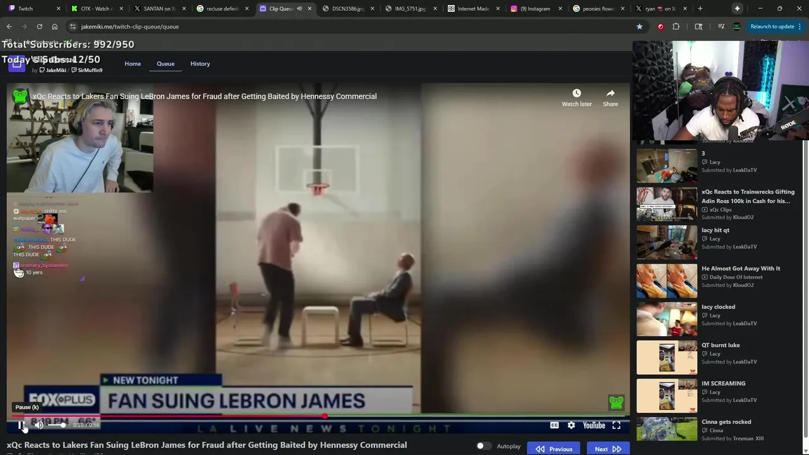Select 'He Almost Got Away With It' clip

click(719, 281)
